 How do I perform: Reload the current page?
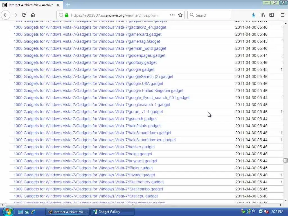tap(24, 15)
